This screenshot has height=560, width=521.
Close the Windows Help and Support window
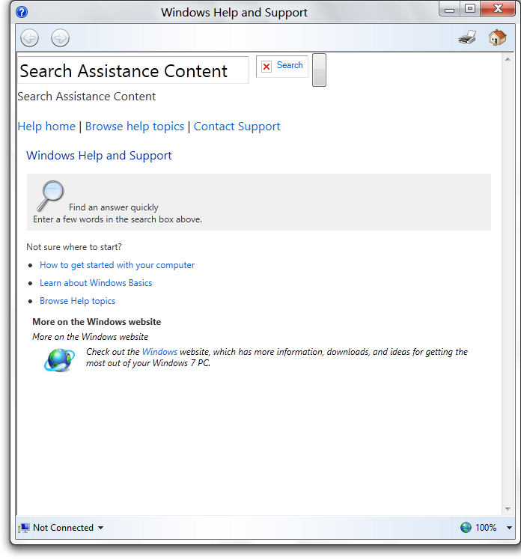pos(498,8)
